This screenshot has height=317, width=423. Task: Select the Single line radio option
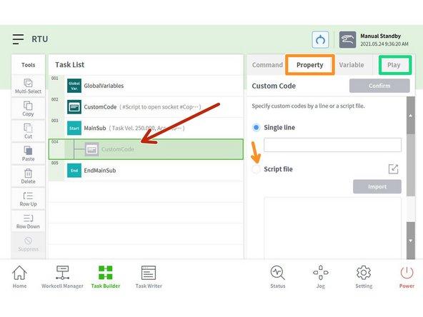tap(256, 127)
